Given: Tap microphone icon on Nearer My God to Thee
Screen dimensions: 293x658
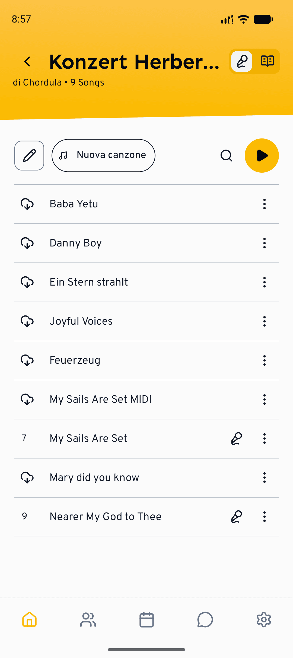Looking at the screenshot, I should 236,517.
